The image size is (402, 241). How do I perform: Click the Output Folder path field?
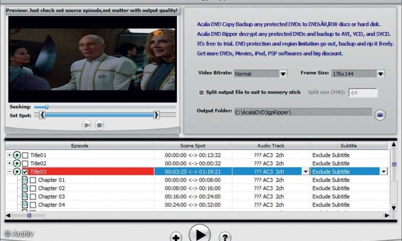pyautogui.click(x=303, y=112)
